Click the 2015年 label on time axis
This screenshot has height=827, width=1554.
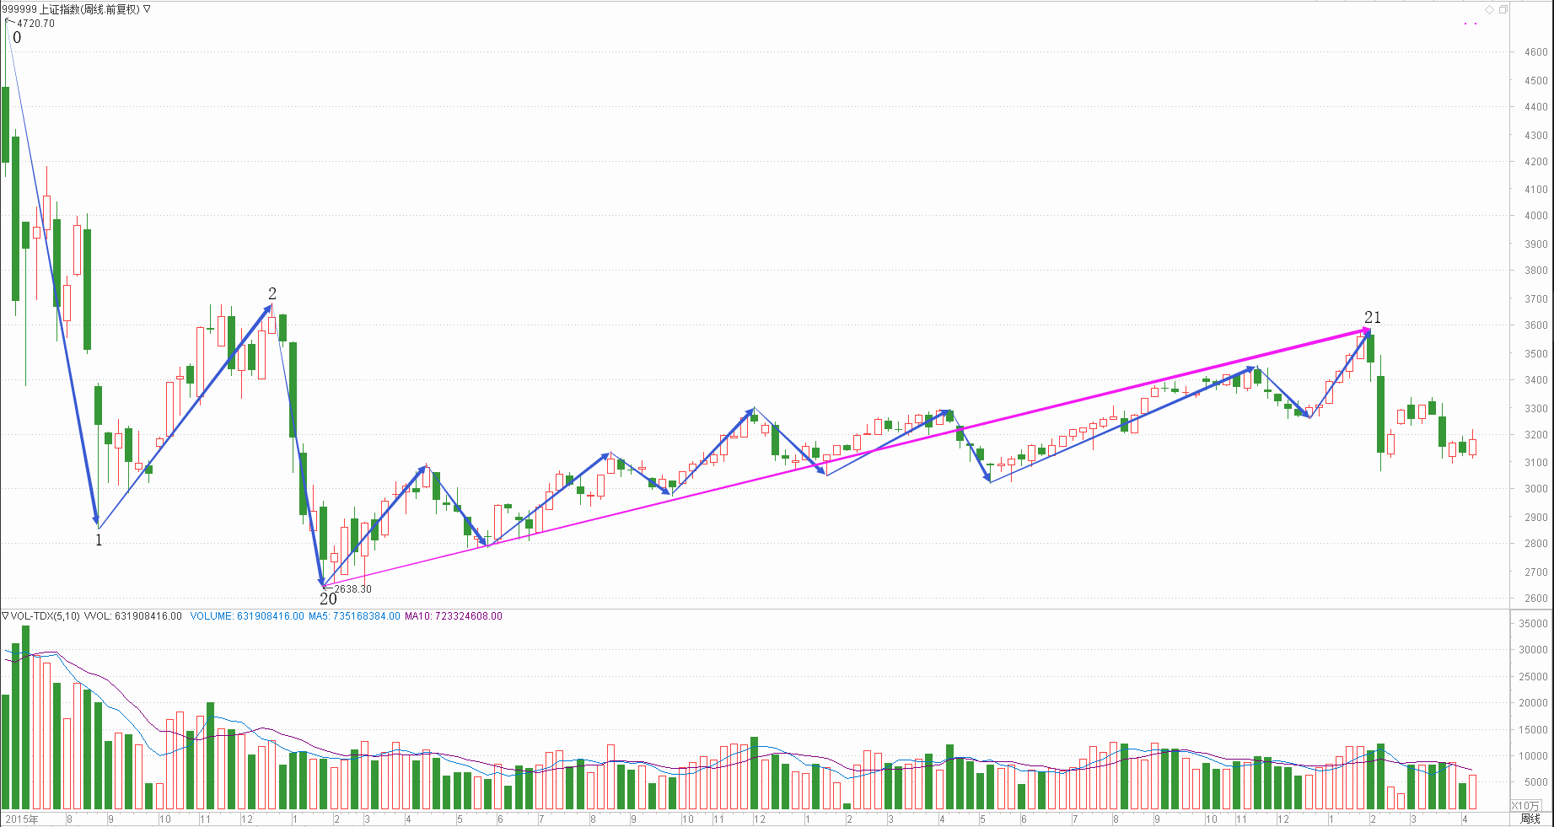21,819
